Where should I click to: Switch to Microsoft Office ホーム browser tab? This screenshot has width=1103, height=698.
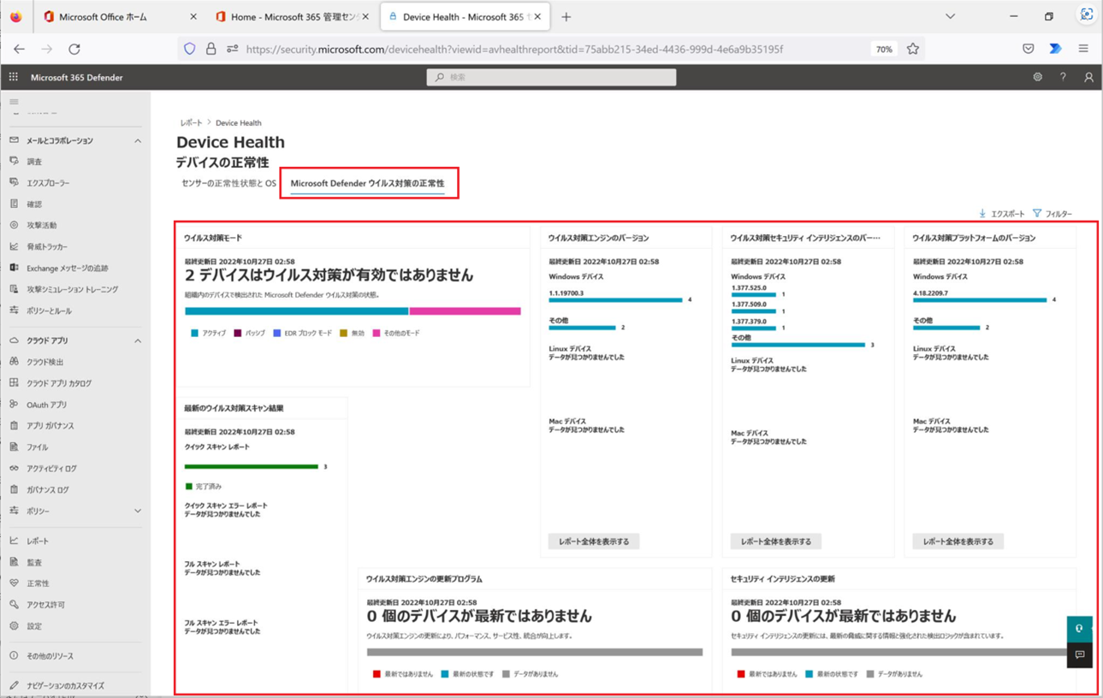click(119, 16)
